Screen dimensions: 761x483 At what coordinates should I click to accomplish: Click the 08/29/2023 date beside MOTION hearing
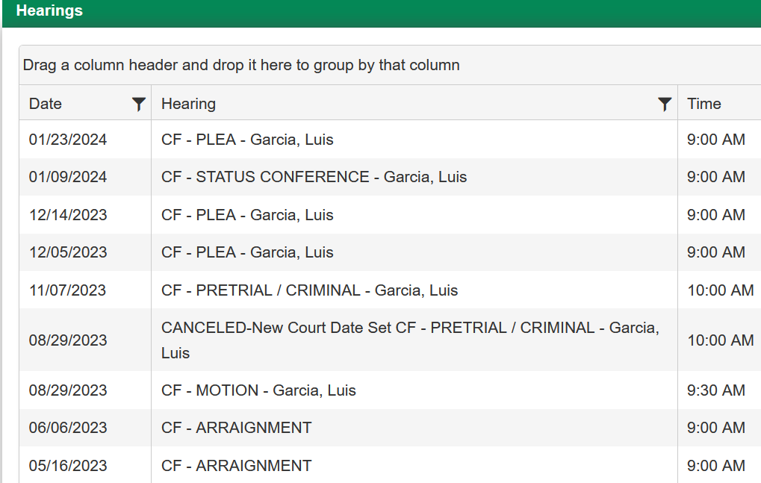click(x=68, y=390)
